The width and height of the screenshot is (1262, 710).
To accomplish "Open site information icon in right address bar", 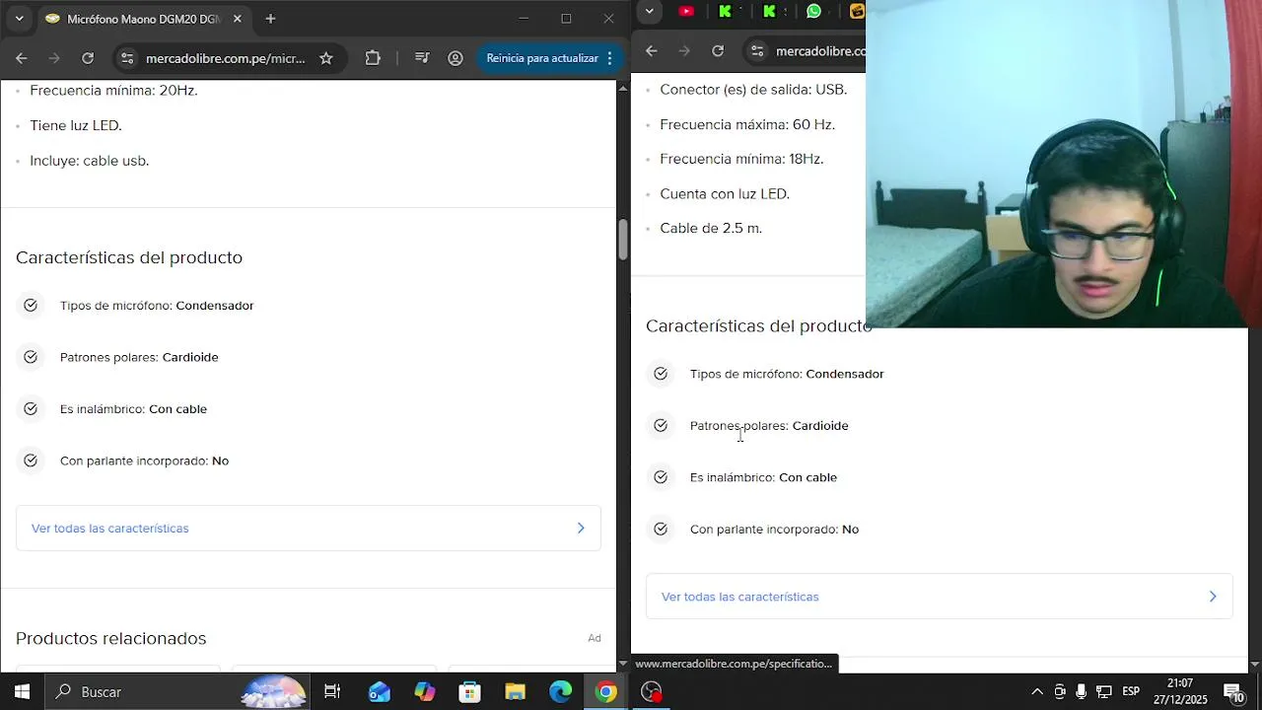I will point(756,51).
